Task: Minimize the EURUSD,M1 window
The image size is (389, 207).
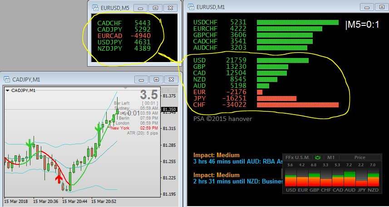Action: [x=367, y=7]
